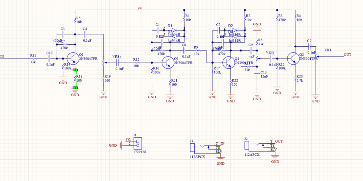Click the 9V net label on top rail
363x181 pixels.
(x=140, y=8)
